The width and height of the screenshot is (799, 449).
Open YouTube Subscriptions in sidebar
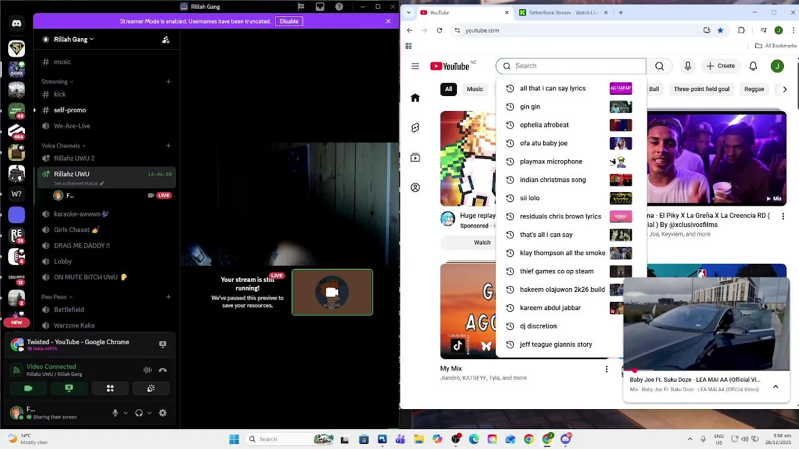click(x=415, y=158)
